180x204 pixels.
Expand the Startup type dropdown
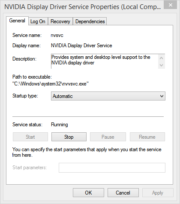click(108, 96)
